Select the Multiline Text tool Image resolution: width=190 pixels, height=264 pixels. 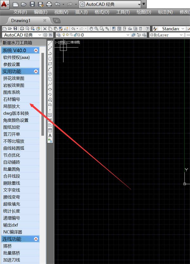point(50,135)
